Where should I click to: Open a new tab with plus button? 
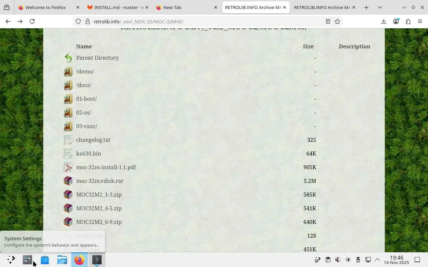(x=366, y=7)
